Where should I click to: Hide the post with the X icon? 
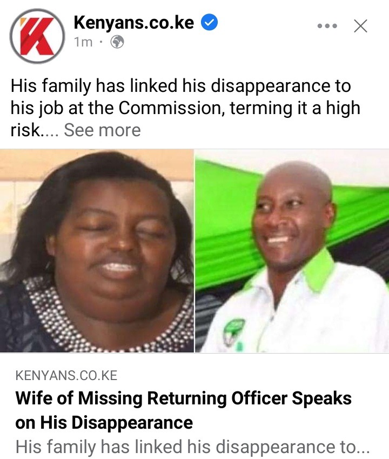[360, 26]
